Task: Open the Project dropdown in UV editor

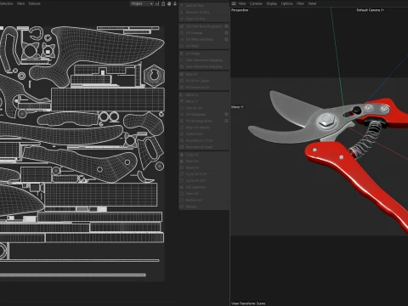Action: point(142,3)
